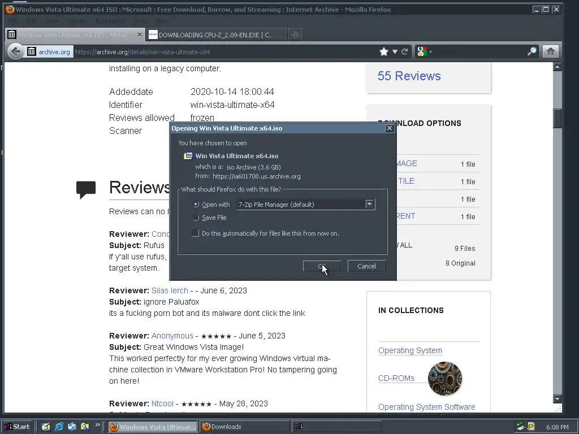The height and width of the screenshot is (434, 579).
Task: Open the Tools menu
Action: coord(140,21)
